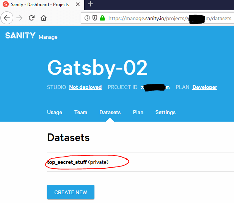Click the Datasets section heading
Screen dimensions: 234x203
coord(68,138)
